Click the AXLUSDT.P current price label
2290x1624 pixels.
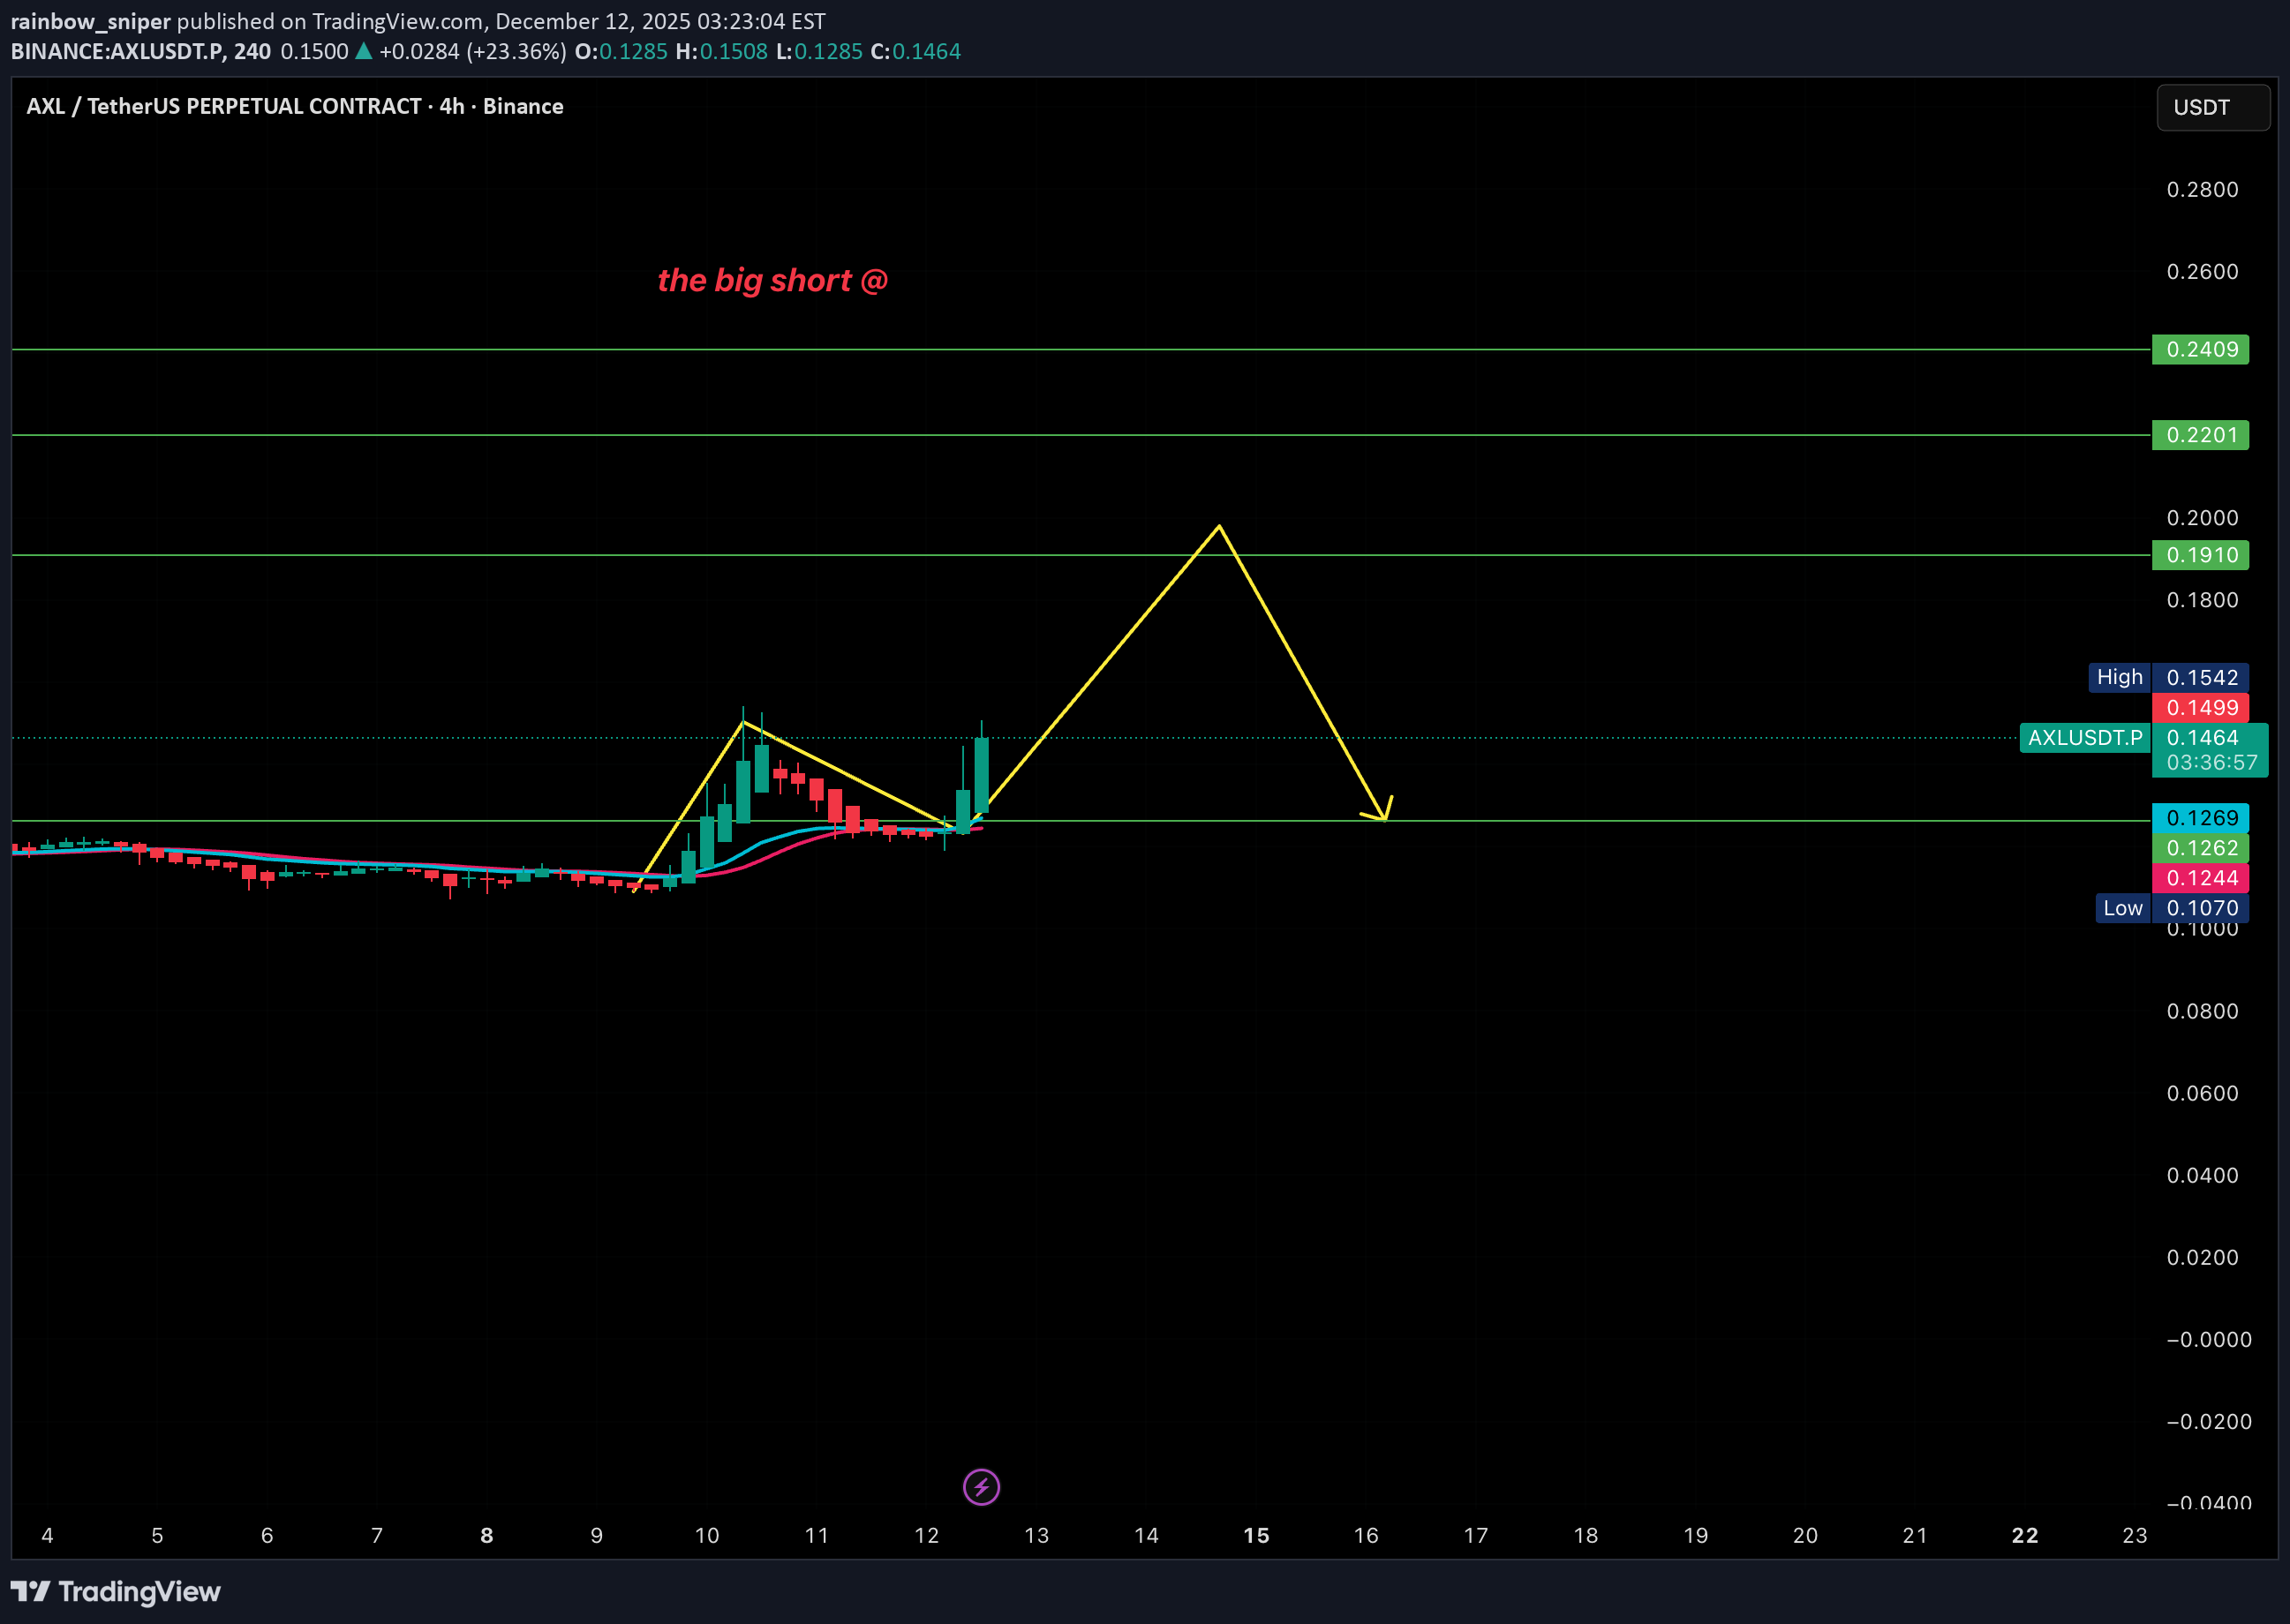[2084, 738]
